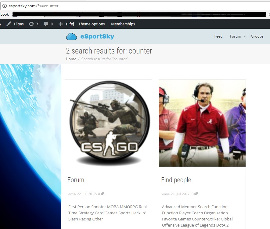Open Tilpas customize brush icon
This screenshot has height=229, width=270.
pos(9,24)
